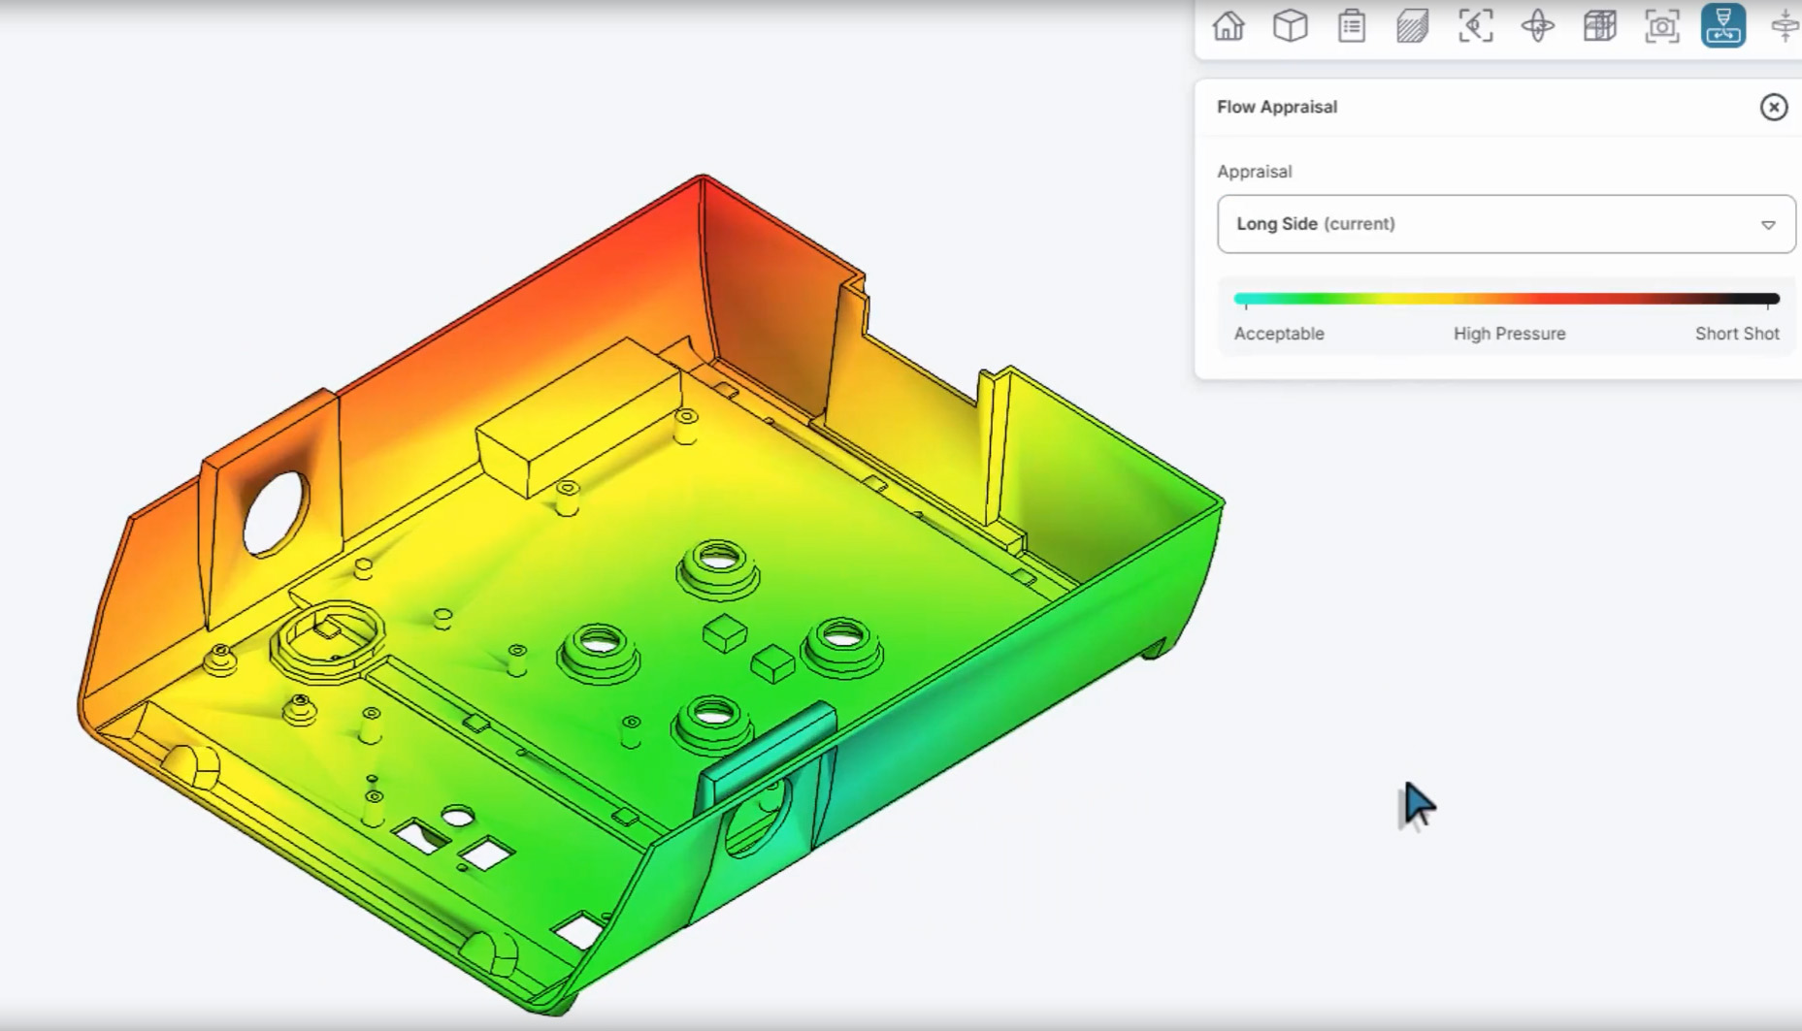This screenshot has width=1802, height=1031.
Task: Click the High Pressure legend label
Action: click(x=1509, y=334)
